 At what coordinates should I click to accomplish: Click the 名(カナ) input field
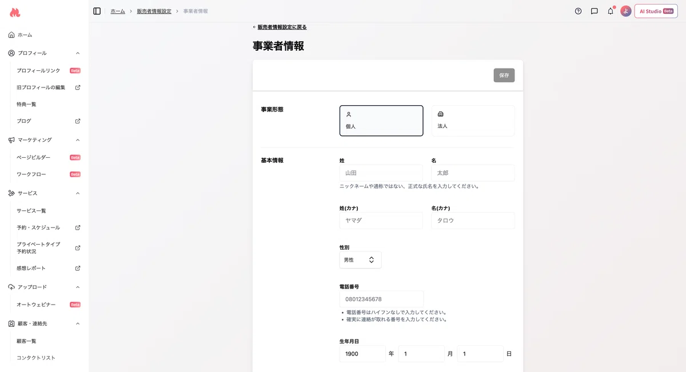(473, 221)
